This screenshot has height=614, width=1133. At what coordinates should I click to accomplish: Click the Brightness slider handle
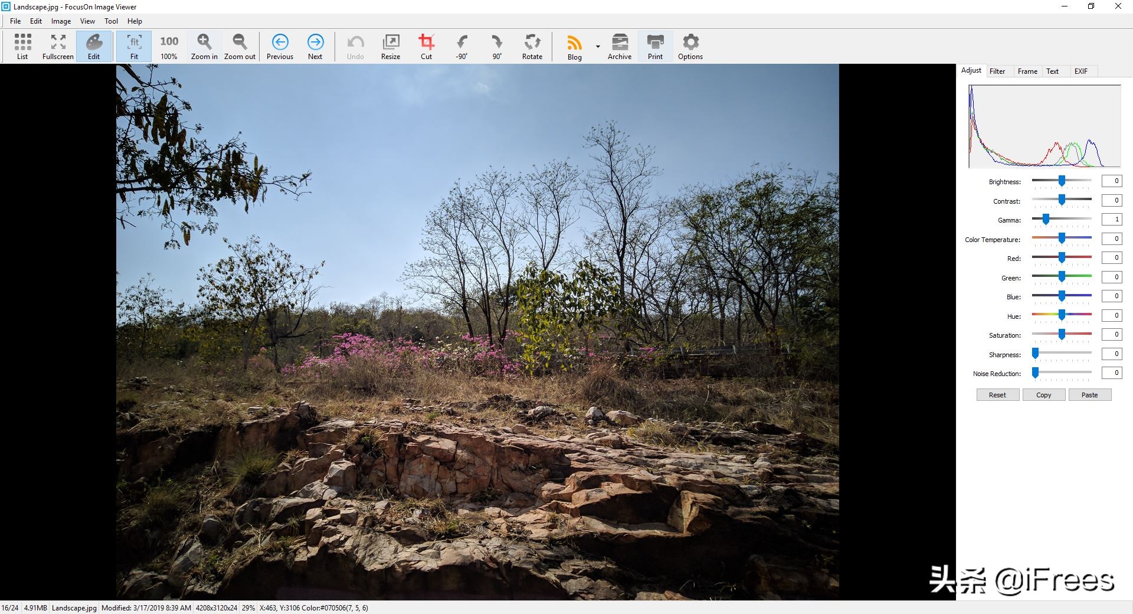[x=1062, y=181]
